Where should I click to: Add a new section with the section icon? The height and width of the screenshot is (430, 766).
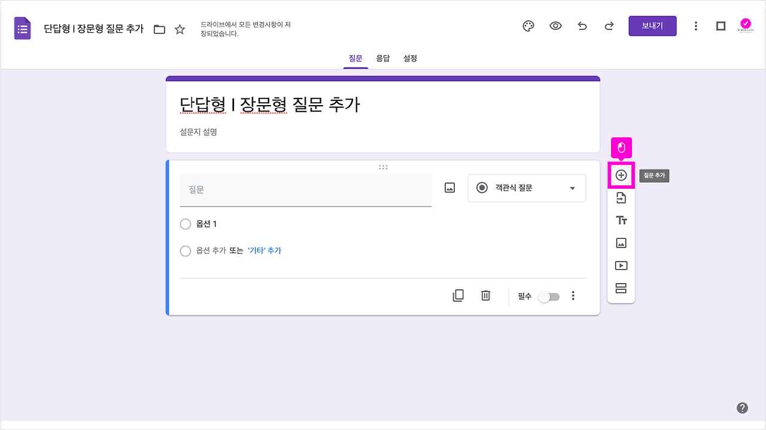[x=621, y=287]
